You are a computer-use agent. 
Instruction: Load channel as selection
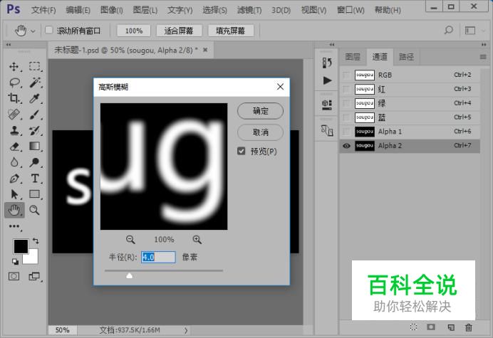pos(413,327)
